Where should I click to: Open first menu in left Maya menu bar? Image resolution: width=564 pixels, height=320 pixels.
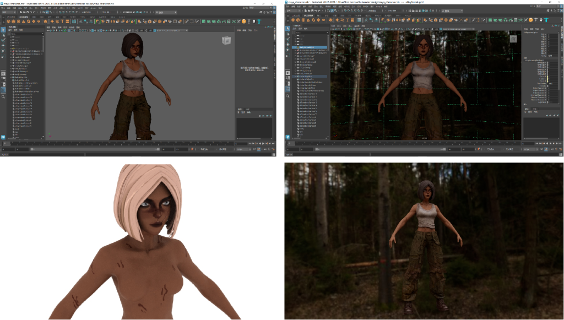pyautogui.click(x=3, y=8)
